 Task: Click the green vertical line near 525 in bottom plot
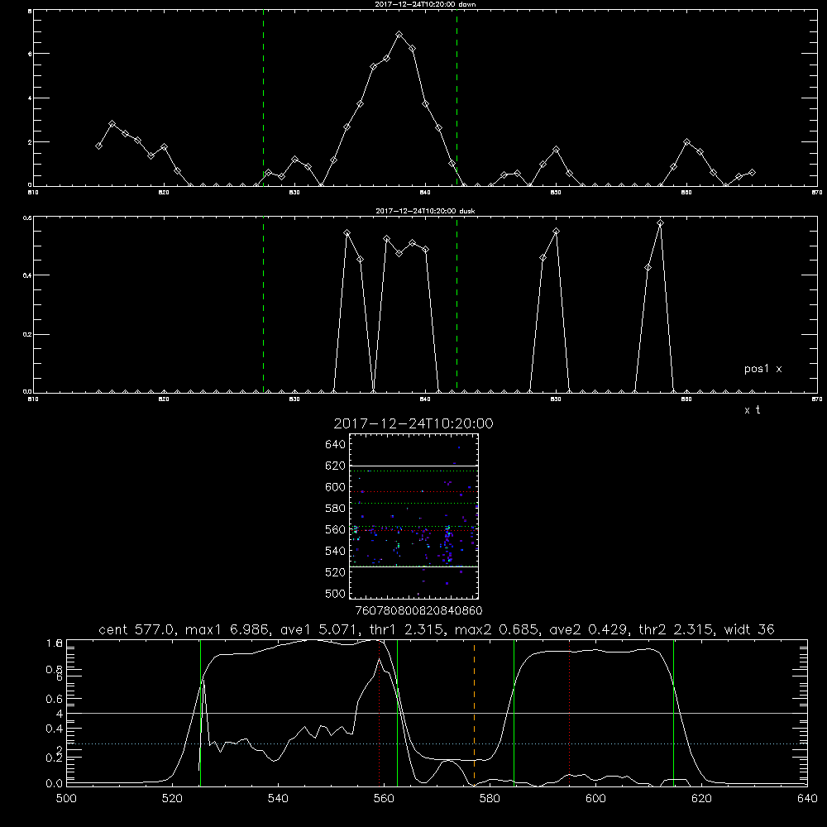[200, 712]
